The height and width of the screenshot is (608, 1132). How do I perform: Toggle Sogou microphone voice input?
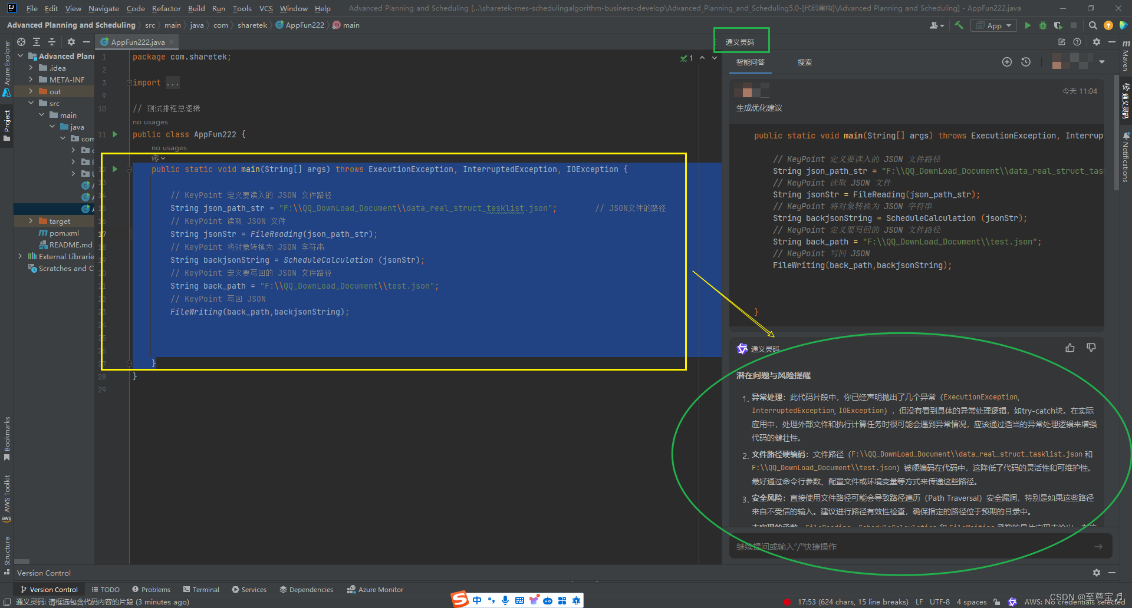(505, 600)
